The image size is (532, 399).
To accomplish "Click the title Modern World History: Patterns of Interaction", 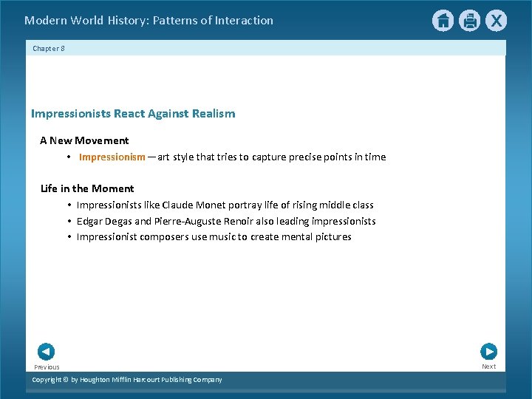I will 149,21.
